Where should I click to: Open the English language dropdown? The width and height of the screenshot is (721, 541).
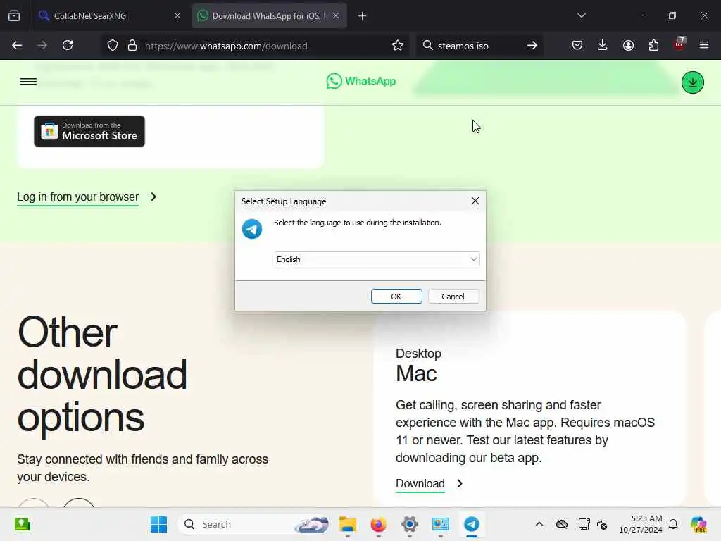pos(377,259)
